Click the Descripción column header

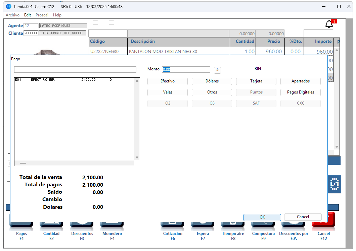179,42
